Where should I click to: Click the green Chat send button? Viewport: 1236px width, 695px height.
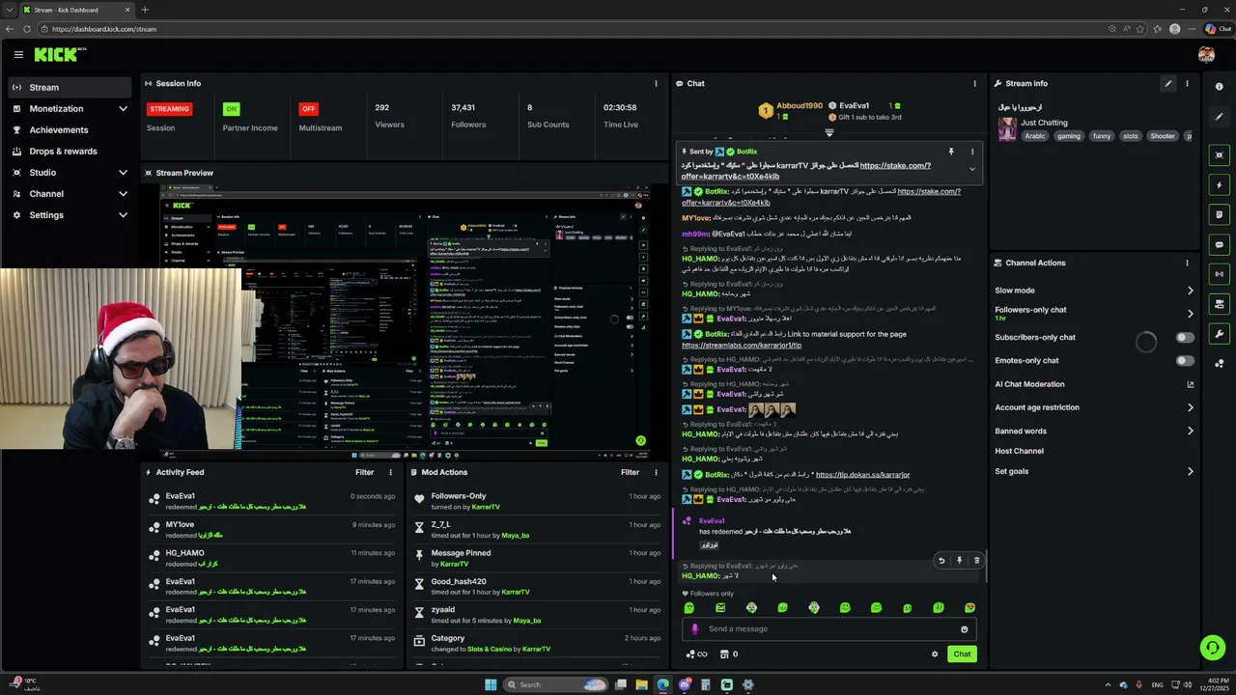962,654
